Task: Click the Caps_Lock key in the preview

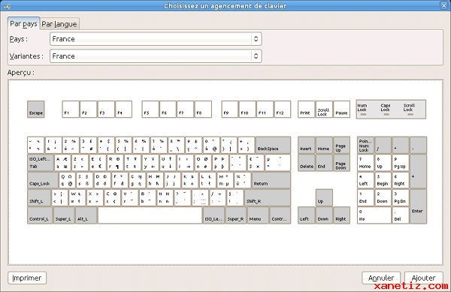Action: tap(43, 180)
